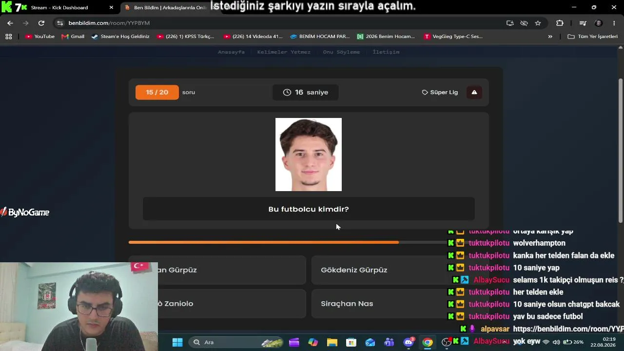
Task: Open site information icon in address bar
Action: click(x=60, y=23)
